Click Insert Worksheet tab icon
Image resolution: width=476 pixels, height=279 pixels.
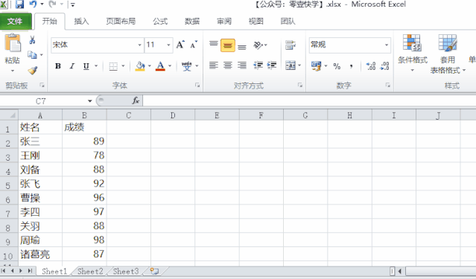coord(154,271)
